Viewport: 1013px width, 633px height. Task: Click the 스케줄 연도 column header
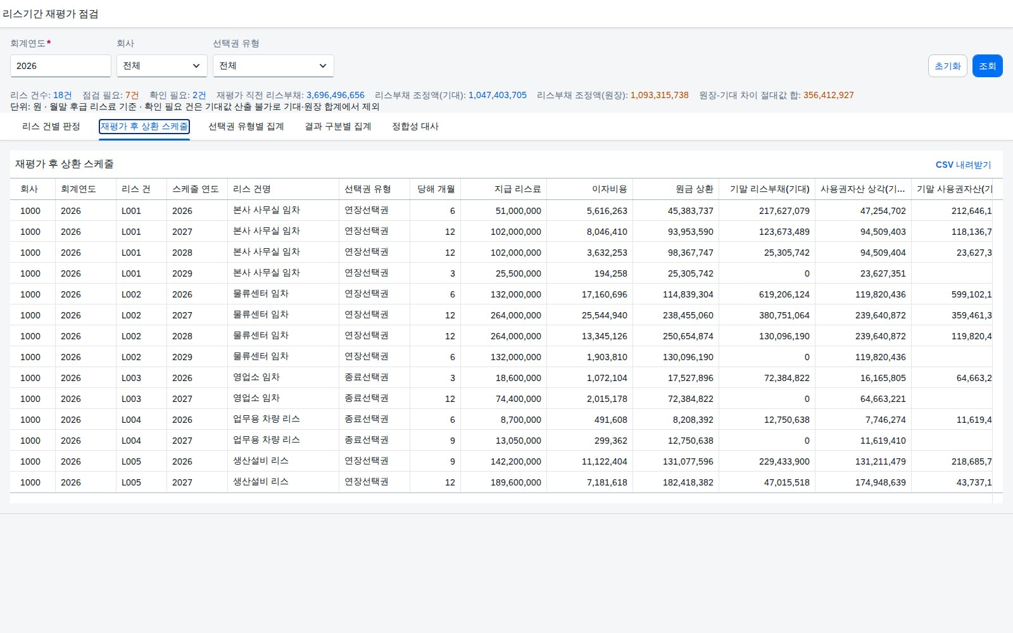197,189
